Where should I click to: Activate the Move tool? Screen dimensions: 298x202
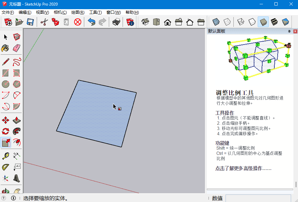[x=6, y=120]
